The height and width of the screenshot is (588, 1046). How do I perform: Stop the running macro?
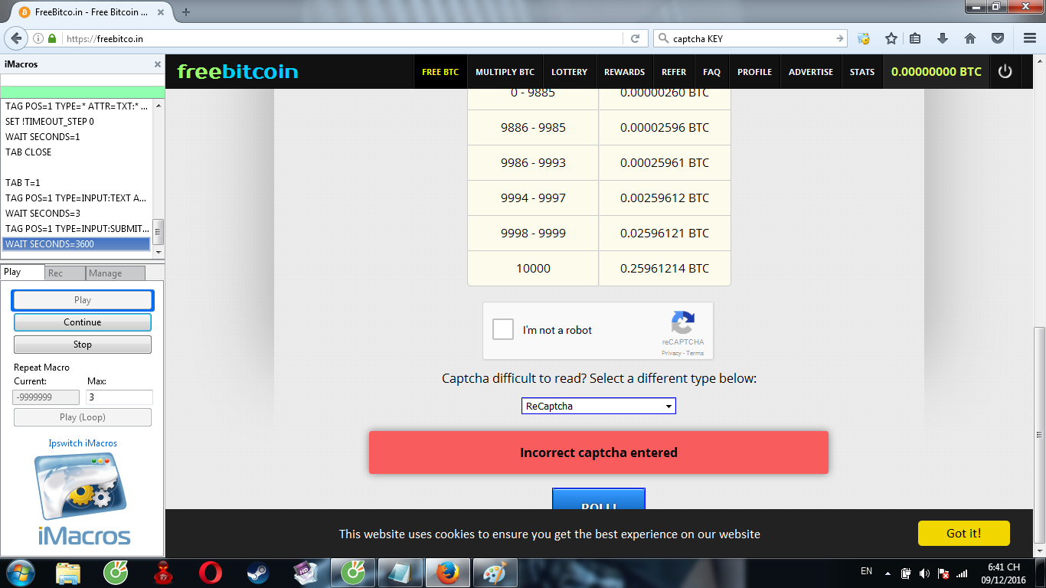click(x=83, y=345)
